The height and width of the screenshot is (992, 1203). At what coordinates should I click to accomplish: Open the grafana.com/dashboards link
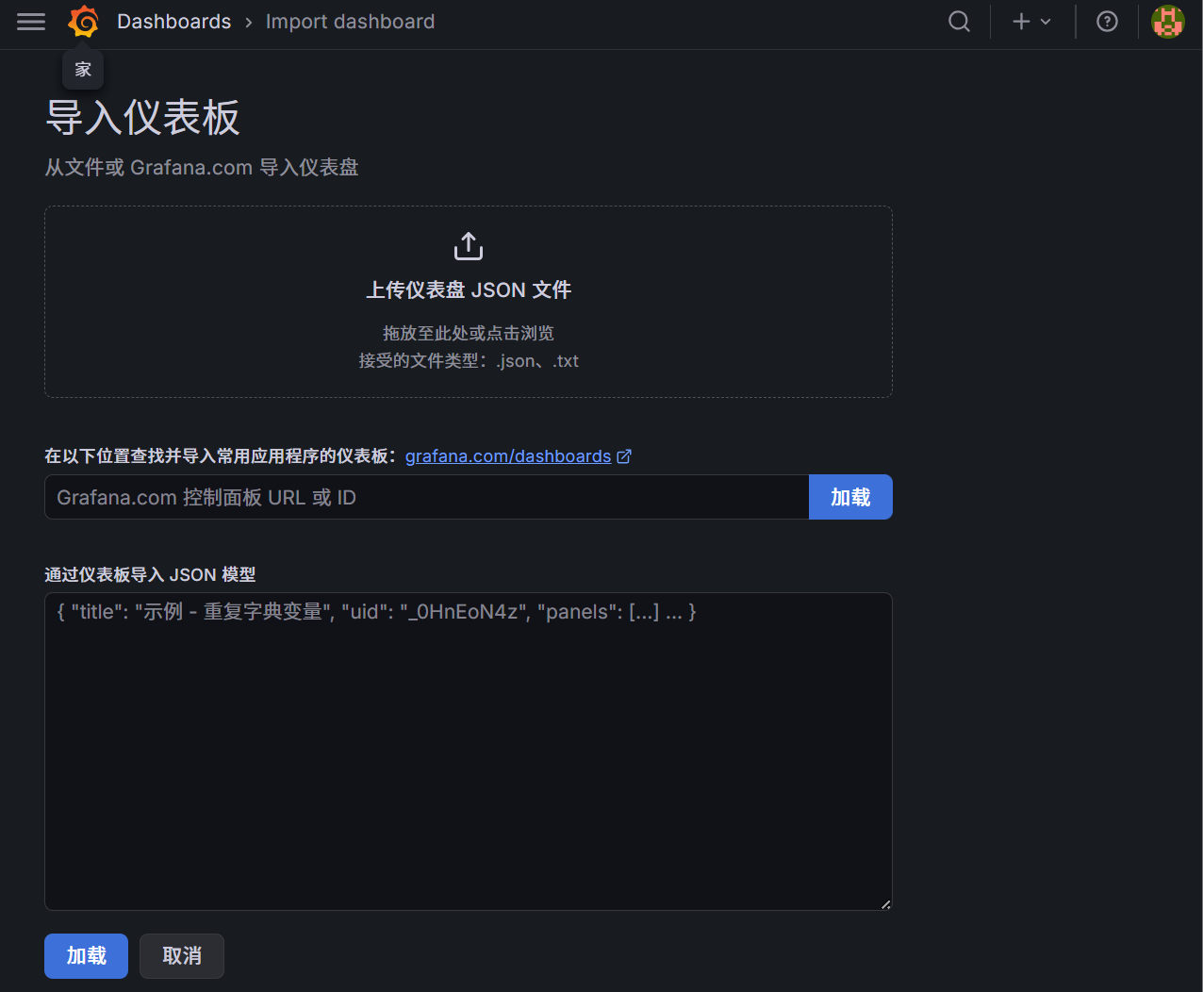pos(508,456)
